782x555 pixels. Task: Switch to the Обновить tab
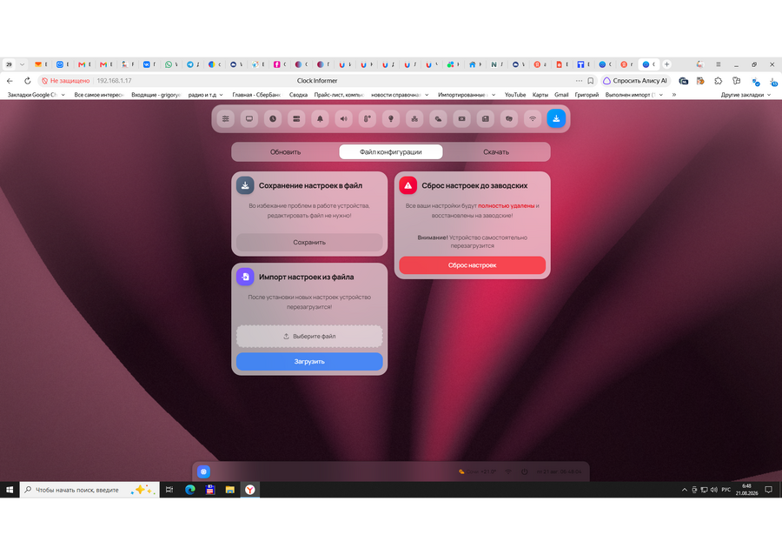(x=285, y=151)
